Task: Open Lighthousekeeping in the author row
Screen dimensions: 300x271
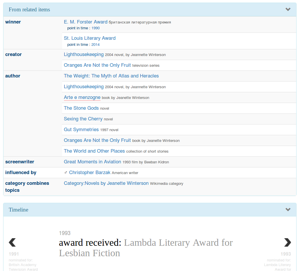Action: pyautogui.click(x=84, y=86)
